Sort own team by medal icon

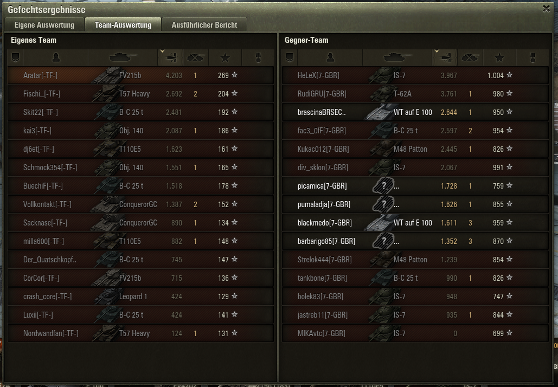tap(258, 57)
